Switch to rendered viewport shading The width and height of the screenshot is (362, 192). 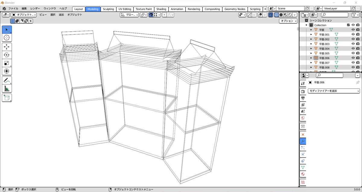(x=290, y=15)
